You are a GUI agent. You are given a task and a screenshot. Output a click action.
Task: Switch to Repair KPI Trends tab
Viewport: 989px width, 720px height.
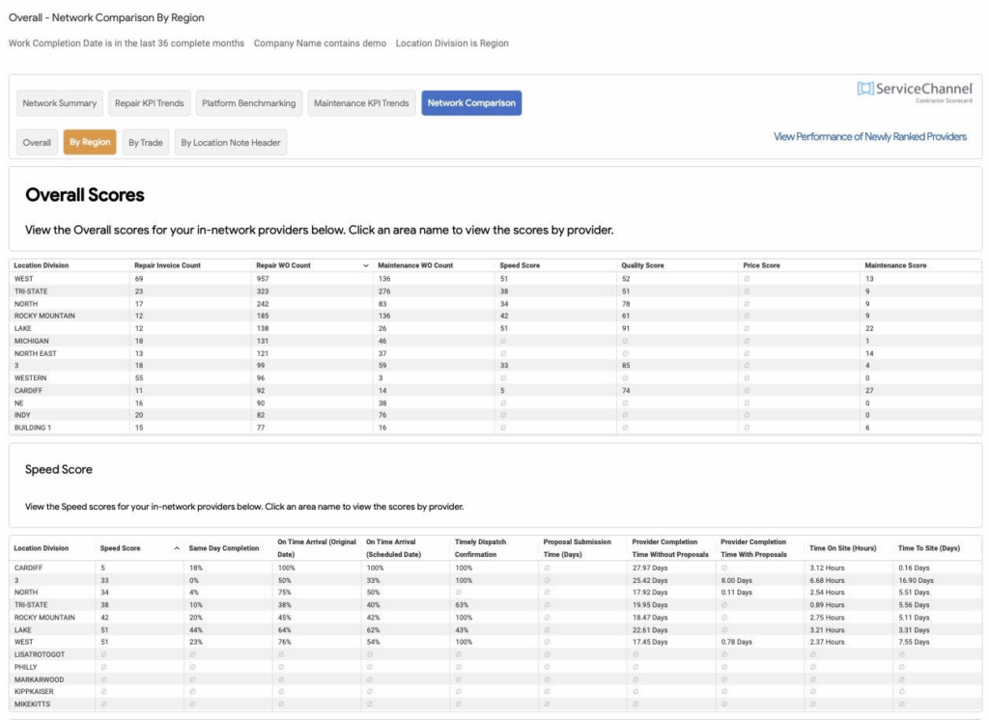tap(149, 103)
